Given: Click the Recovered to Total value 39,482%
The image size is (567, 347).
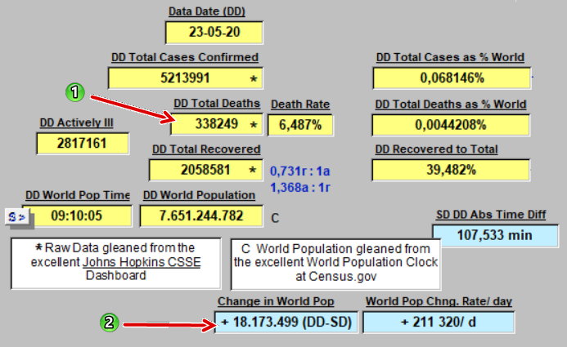Looking at the screenshot, I should tap(451, 170).
